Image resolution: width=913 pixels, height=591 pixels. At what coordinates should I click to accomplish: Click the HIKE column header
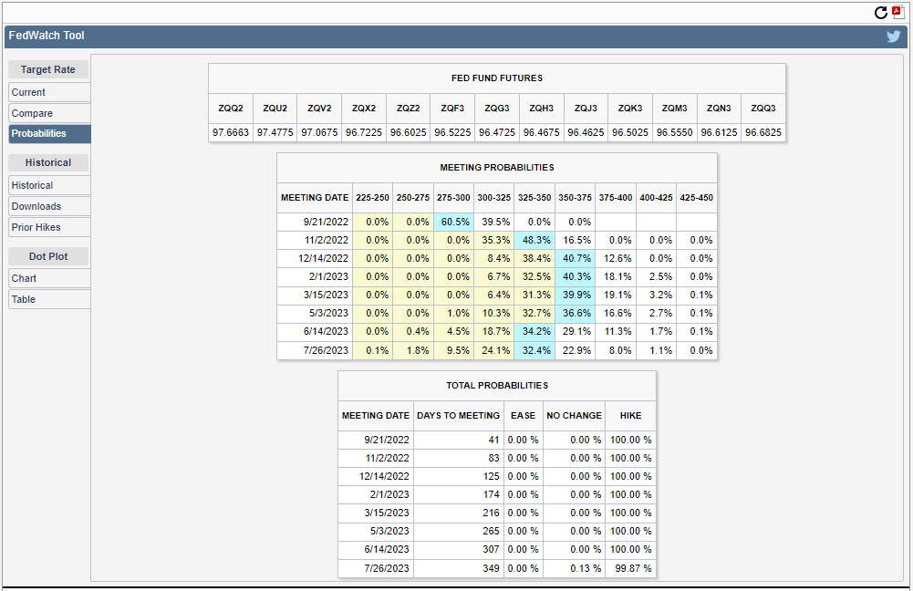coord(630,416)
